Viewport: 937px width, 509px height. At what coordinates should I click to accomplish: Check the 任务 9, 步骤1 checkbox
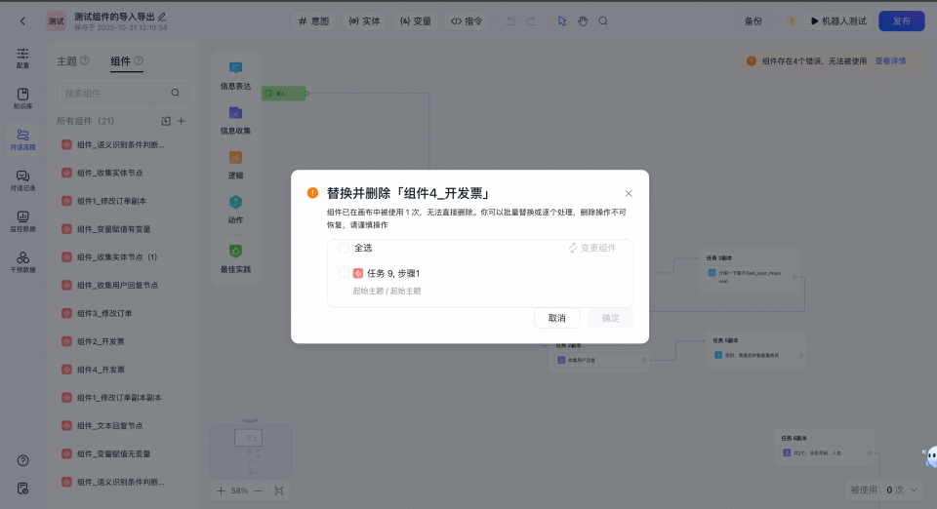tap(344, 273)
